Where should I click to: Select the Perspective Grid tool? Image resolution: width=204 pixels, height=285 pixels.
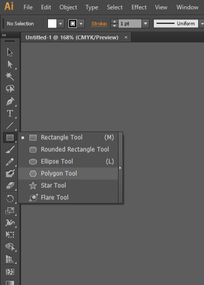10,259
